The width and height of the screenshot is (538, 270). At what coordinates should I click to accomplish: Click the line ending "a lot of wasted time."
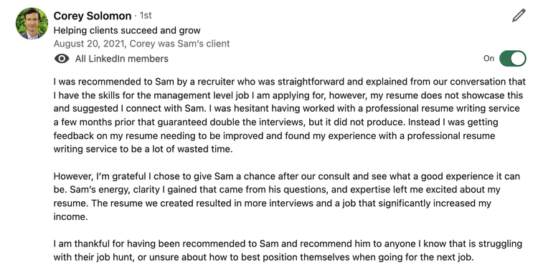point(143,150)
